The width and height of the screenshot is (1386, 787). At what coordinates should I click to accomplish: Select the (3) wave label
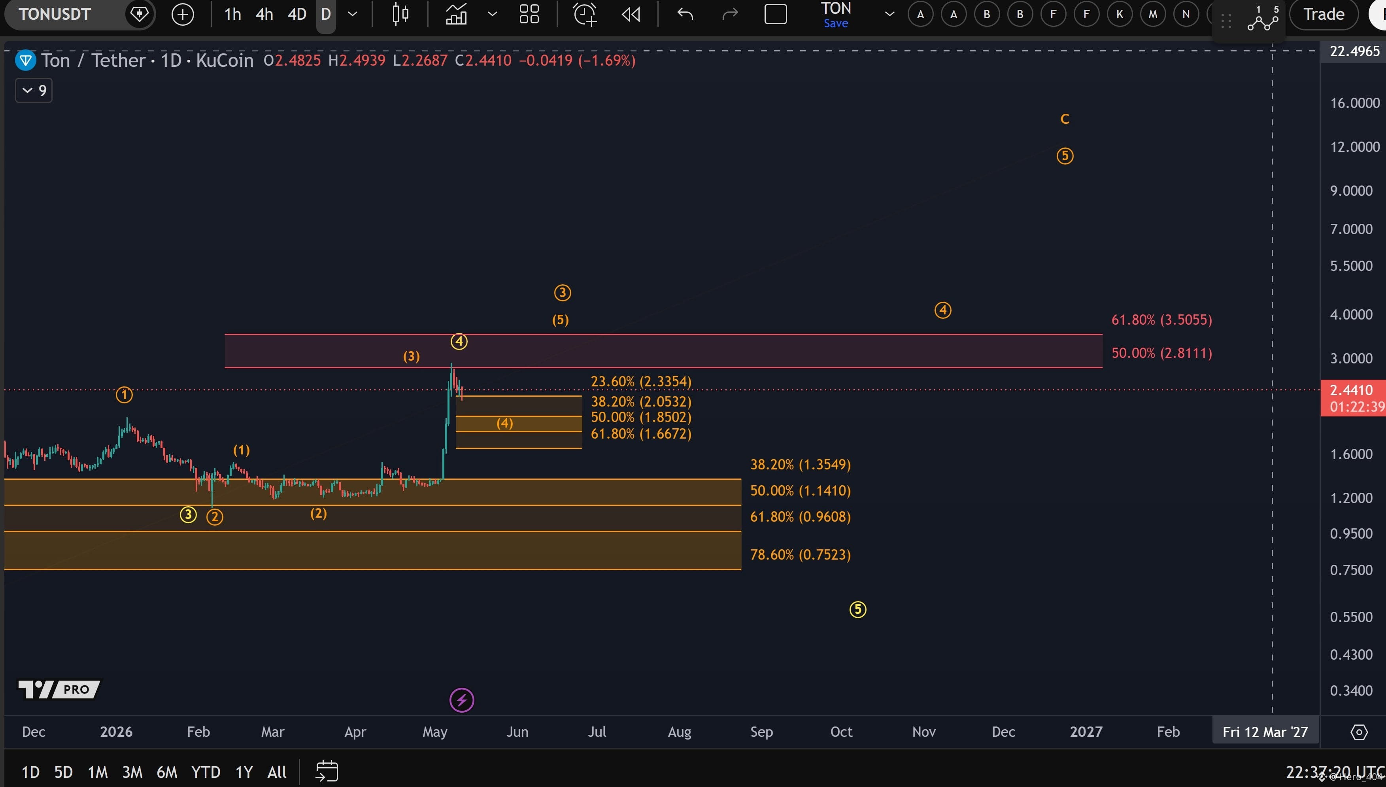point(411,356)
